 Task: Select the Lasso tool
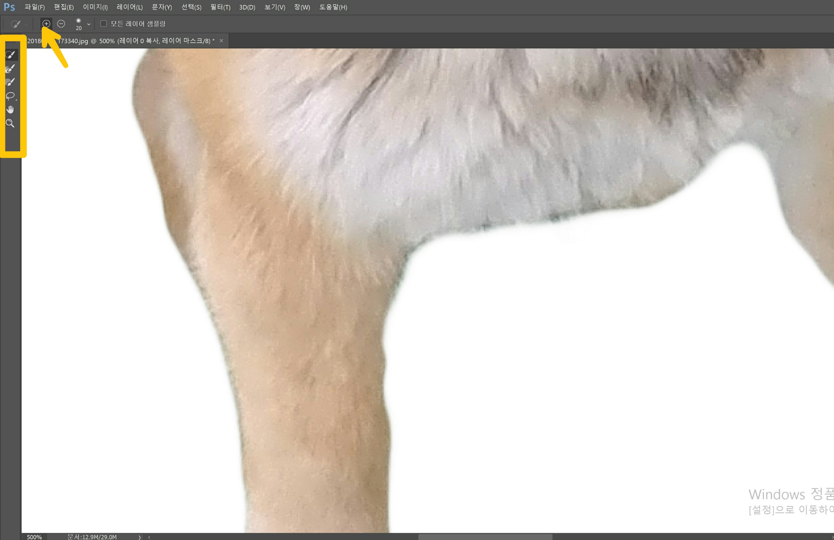pyautogui.click(x=10, y=96)
